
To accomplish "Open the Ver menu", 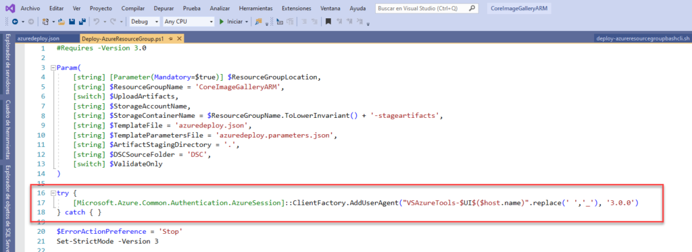I will pos(77,8).
